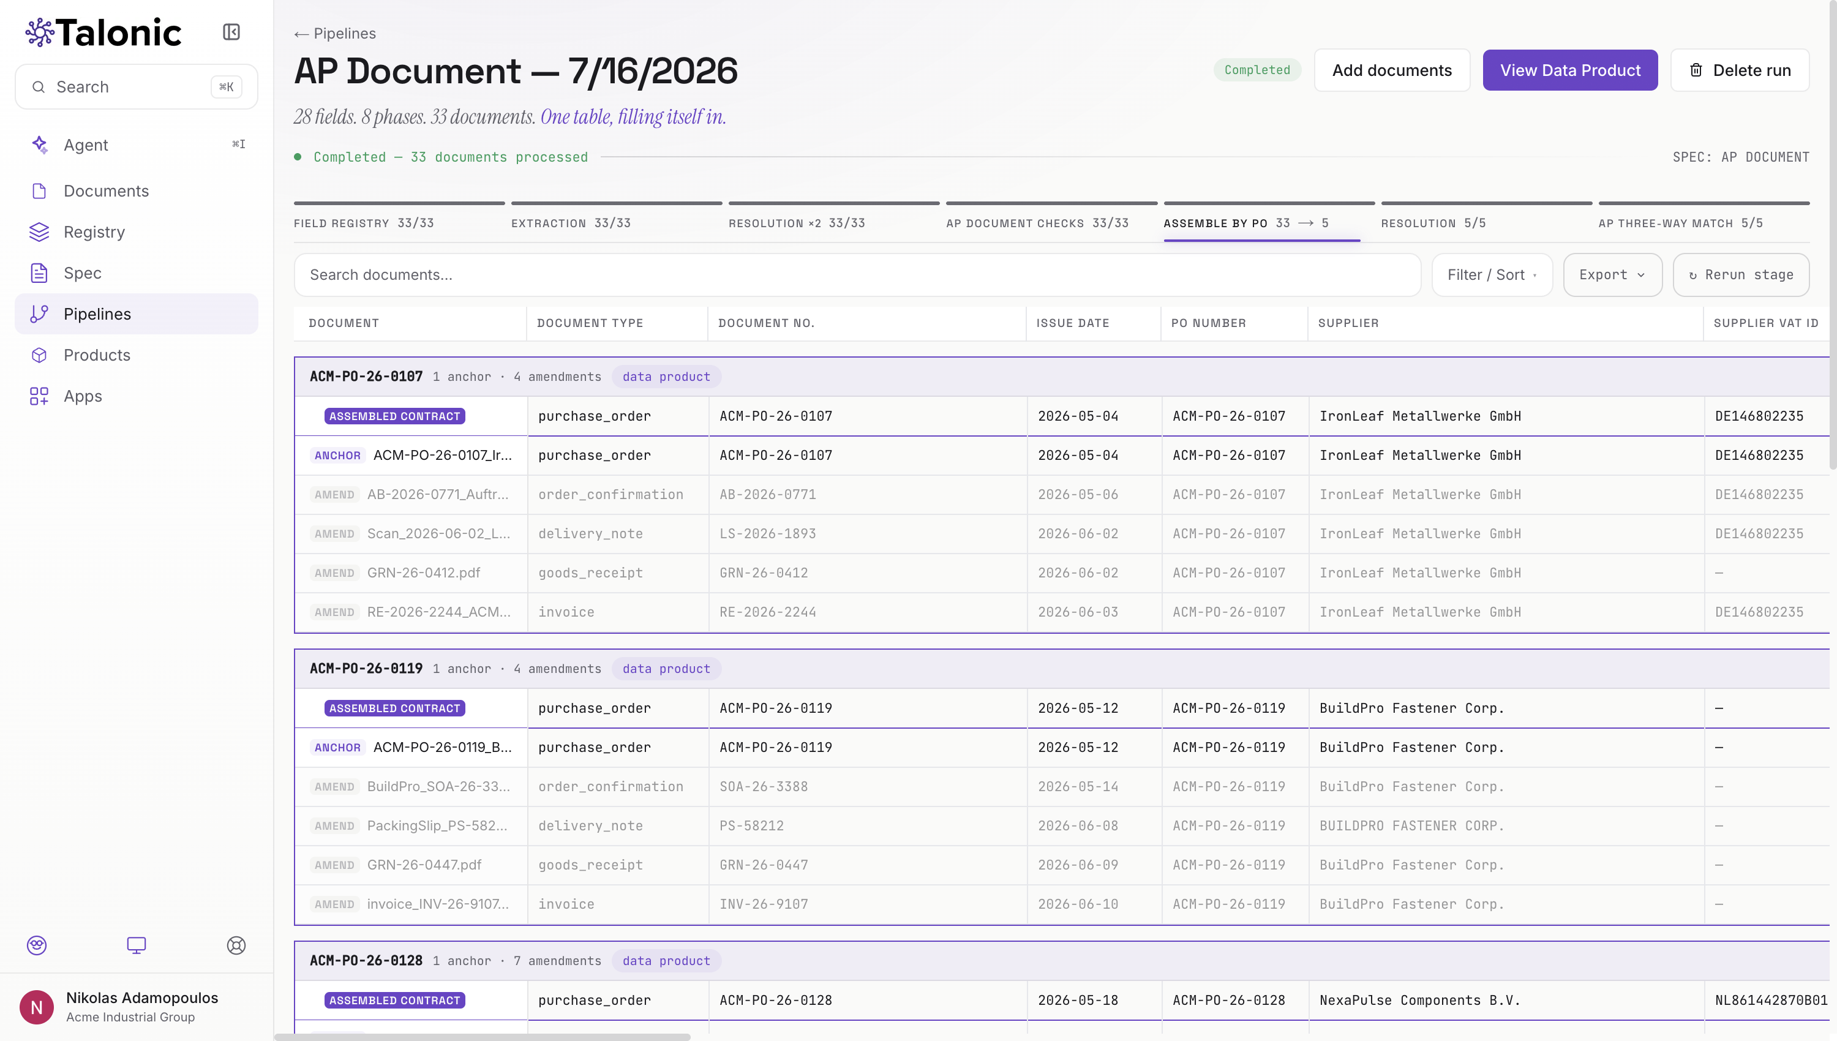Click the Pipelines branch icon

[39, 314]
